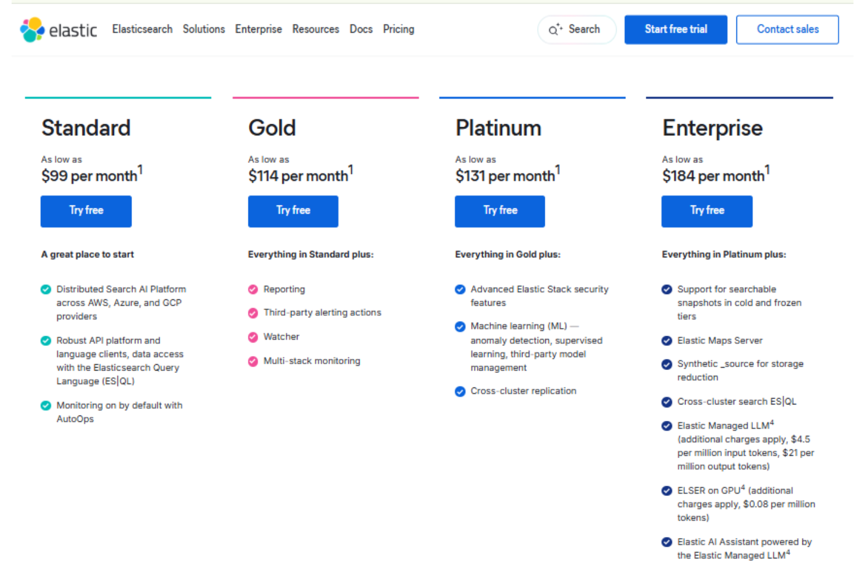The height and width of the screenshot is (576, 865).
Task: Click footnote 1 beside $99 per month
Action: pyautogui.click(x=140, y=170)
